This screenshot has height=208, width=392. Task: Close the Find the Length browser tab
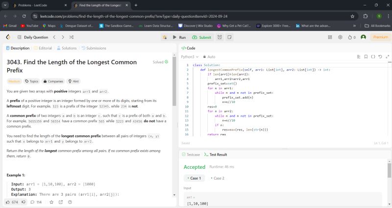[127, 5]
